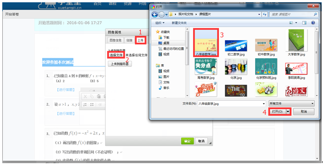Expand the 组织 dropdown menu
The height and width of the screenshot is (165, 323).
(x=160, y=23)
